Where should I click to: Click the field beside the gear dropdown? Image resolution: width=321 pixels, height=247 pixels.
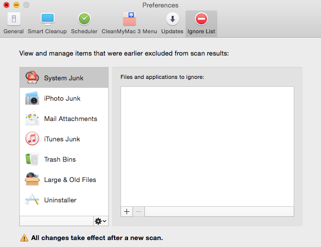coord(57,221)
